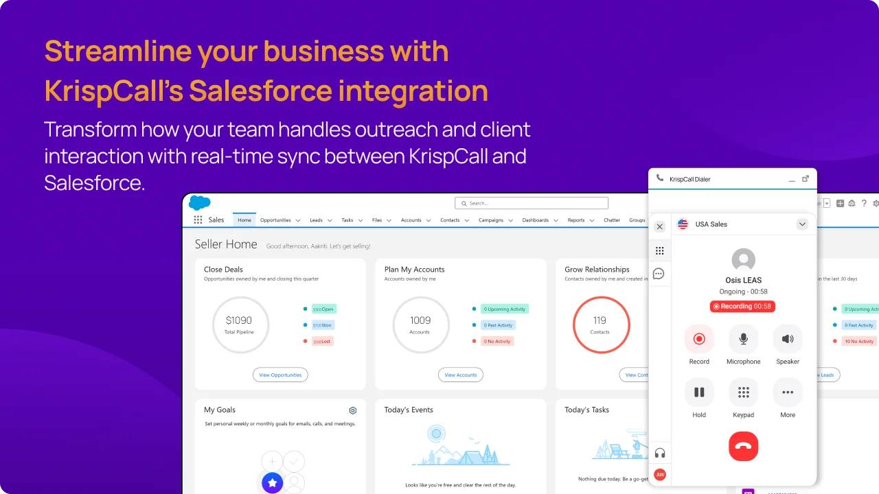Click the Trailhead guidance icon in header

coord(852,203)
